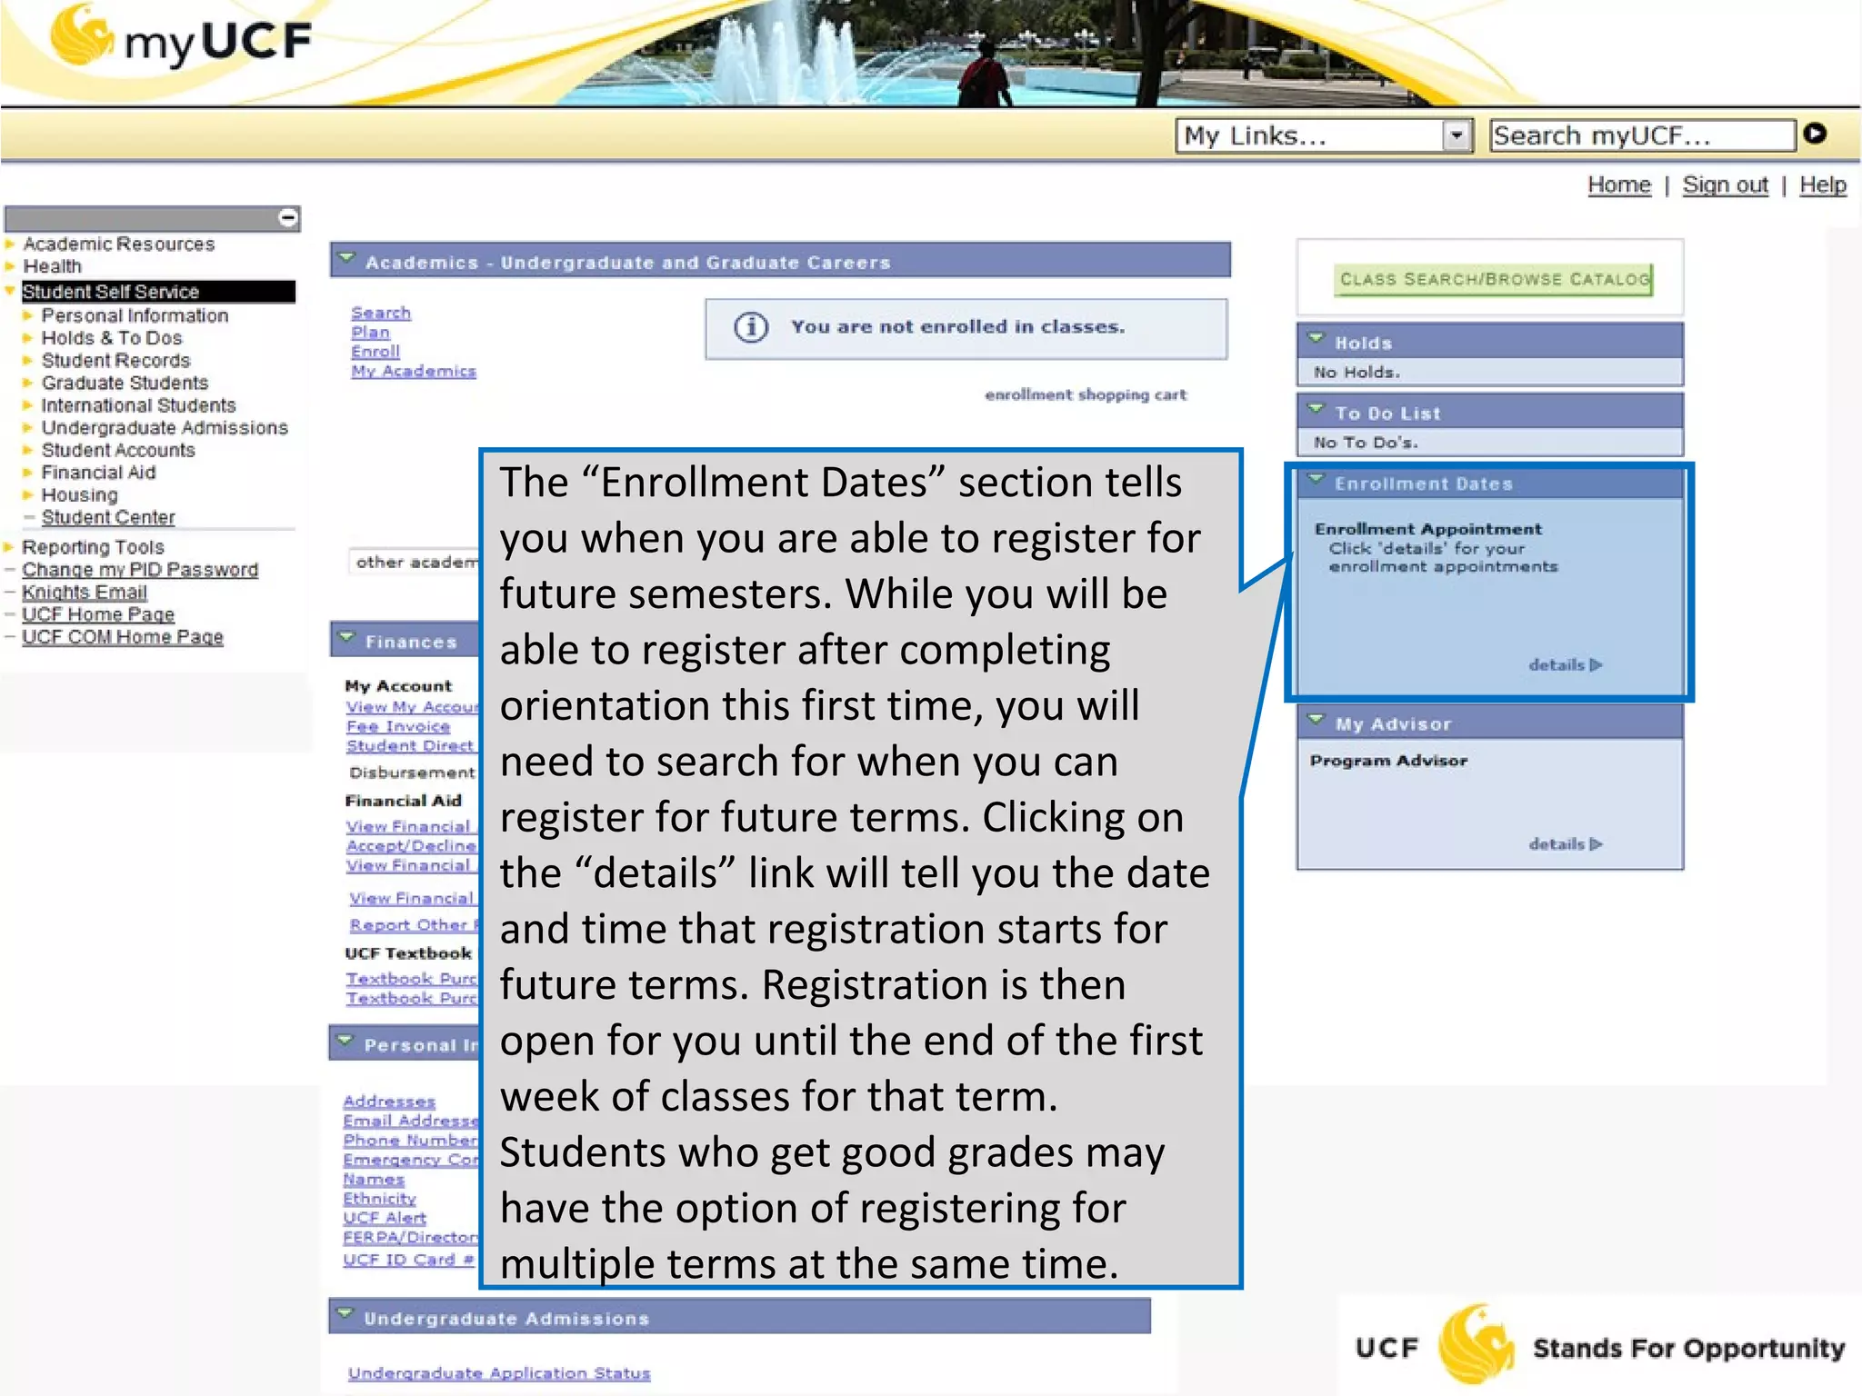
Task: Open Student Accounts submenu
Action: 118,450
